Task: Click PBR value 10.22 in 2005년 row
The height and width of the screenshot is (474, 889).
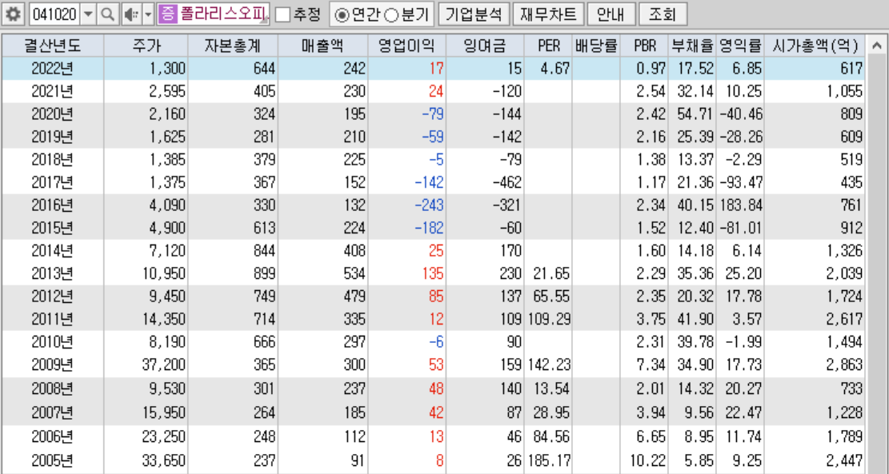Action: pyautogui.click(x=649, y=460)
